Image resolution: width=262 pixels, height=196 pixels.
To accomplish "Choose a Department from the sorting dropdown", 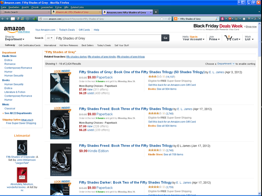I will pos(226,64).
